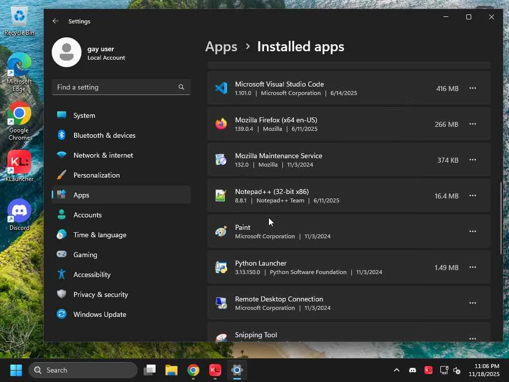Screen dimensions: 509x382
Task: Click the search magnifier in Find a setting
Action: click(181, 87)
